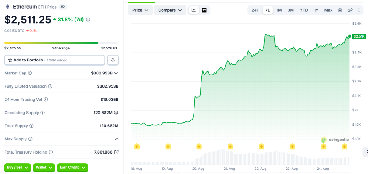Select the YTD time range
Screen dimensions: 368x174
(x=304, y=10)
